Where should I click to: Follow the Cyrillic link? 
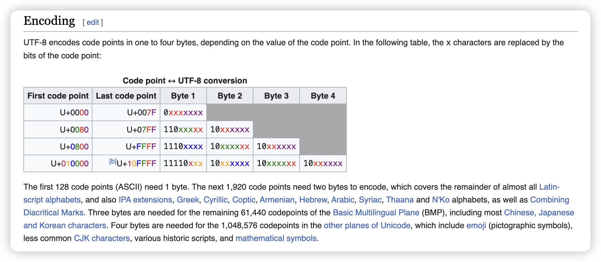[215, 200]
